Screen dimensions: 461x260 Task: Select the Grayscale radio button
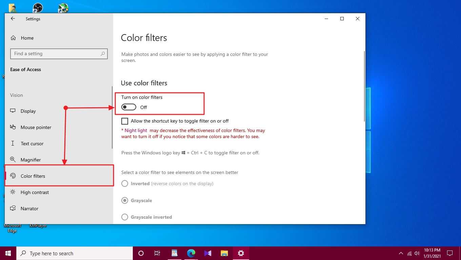click(125, 200)
